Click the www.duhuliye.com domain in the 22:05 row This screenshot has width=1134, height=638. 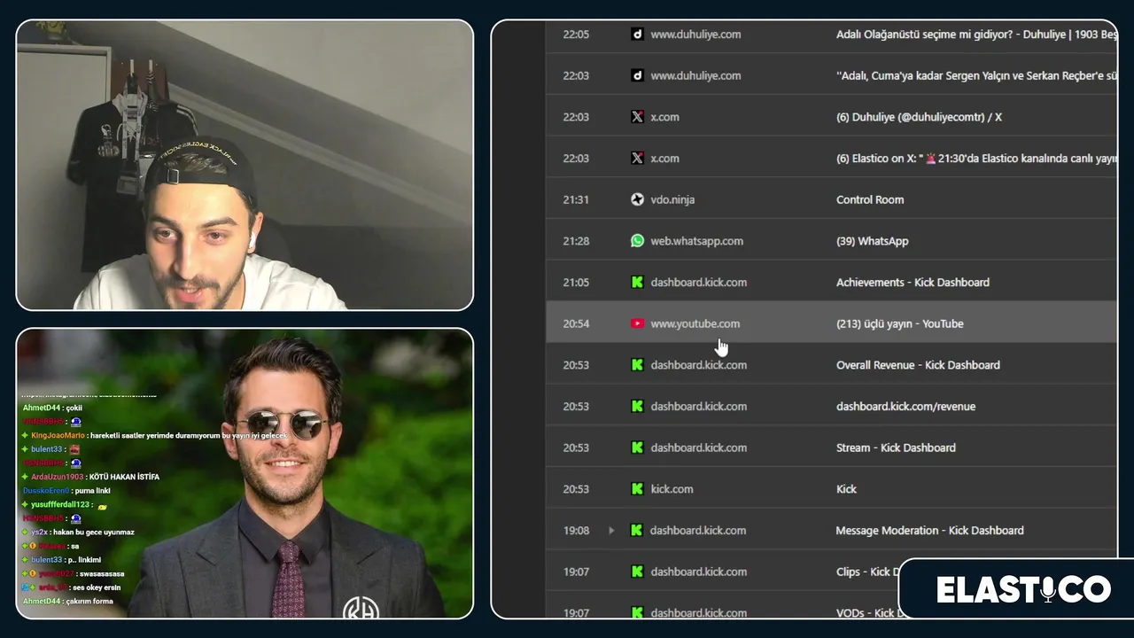tap(695, 35)
